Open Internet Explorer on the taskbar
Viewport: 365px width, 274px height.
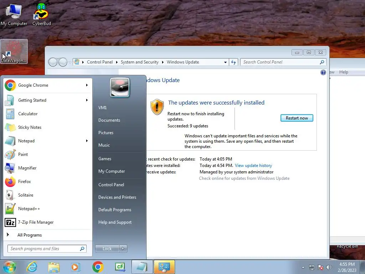[32, 267]
